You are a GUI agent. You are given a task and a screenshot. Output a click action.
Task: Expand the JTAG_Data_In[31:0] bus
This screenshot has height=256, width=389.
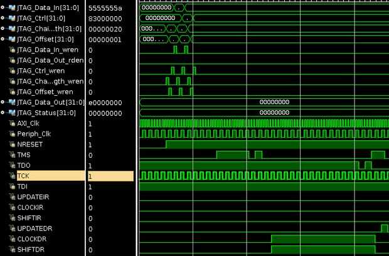3,8
